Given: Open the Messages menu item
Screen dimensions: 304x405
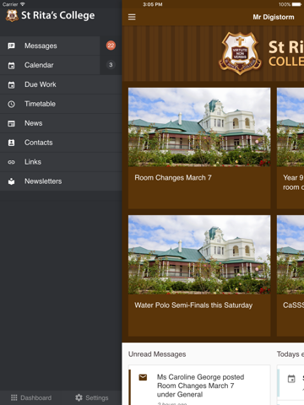Looking at the screenshot, I should [50, 46].
